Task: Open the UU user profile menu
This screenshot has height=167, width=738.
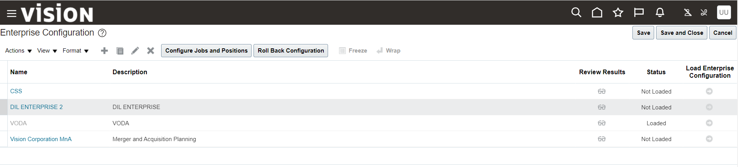Action: click(x=724, y=12)
